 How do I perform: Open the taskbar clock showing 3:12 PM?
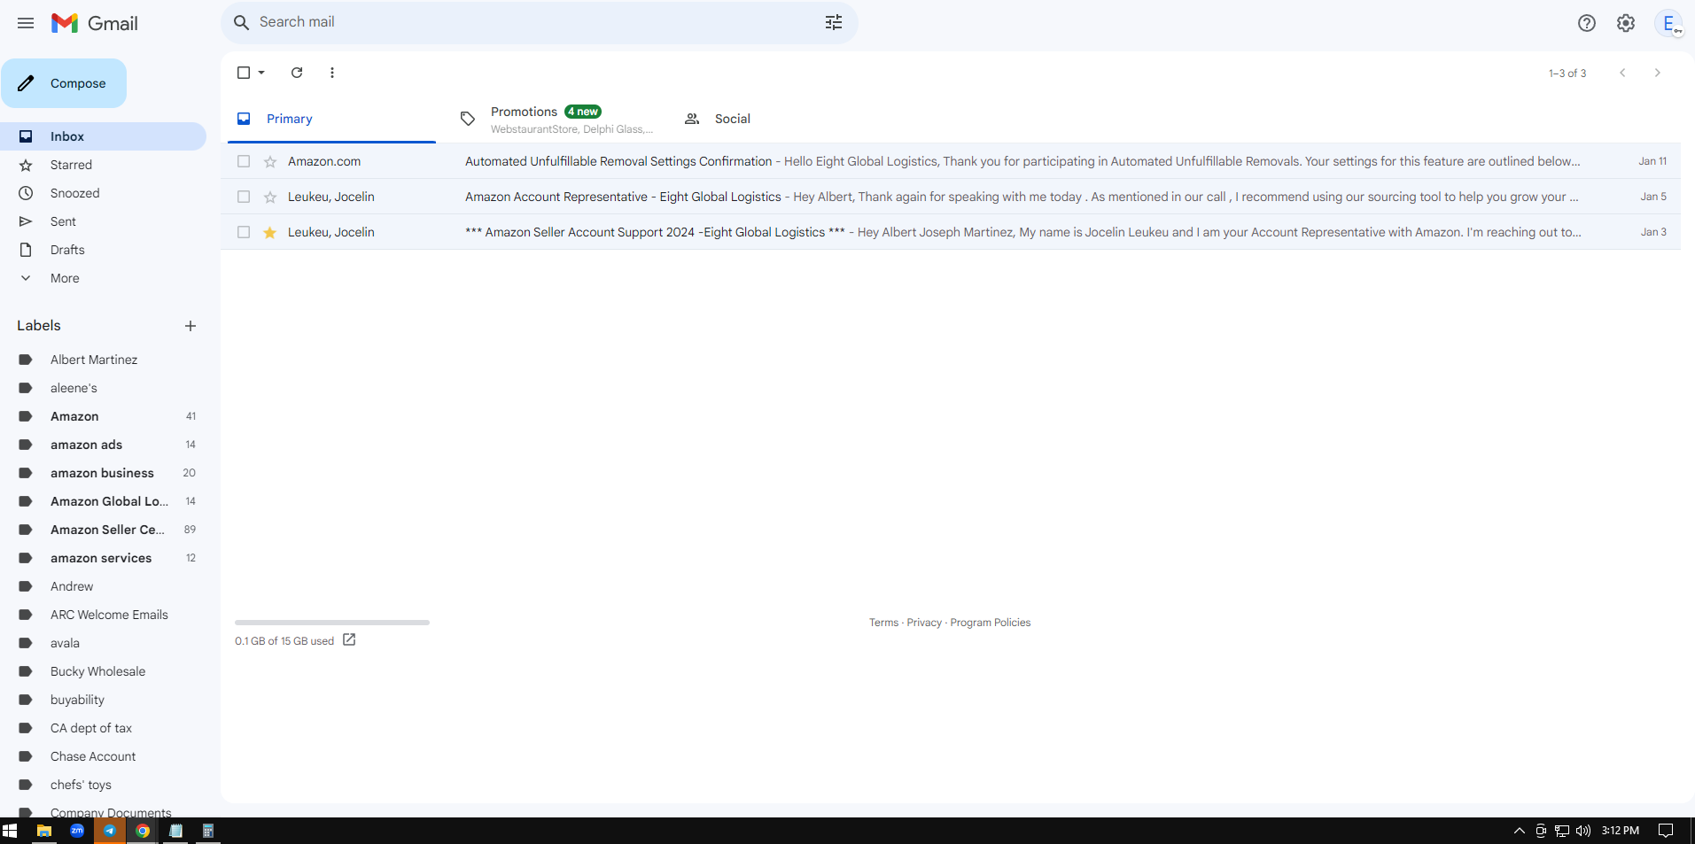[1621, 831]
